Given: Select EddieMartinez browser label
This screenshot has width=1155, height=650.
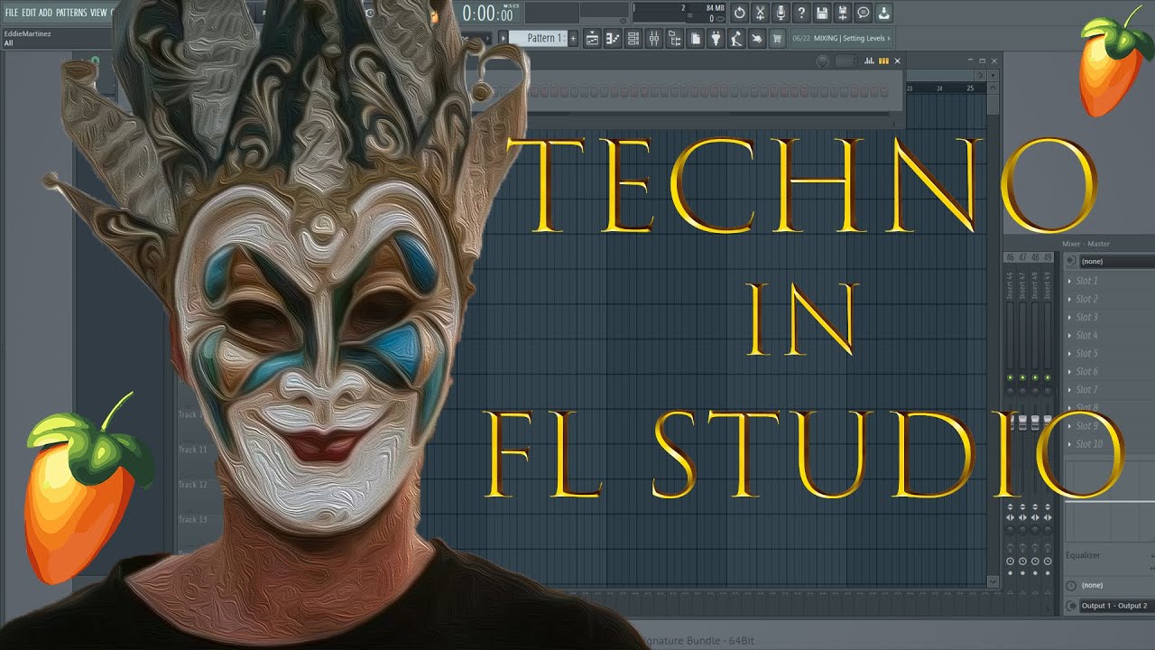Looking at the screenshot, I should point(28,33).
